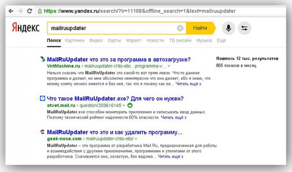Clear the search field with the X icon
The height and width of the screenshot is (172, 292).
pos(180,28)
